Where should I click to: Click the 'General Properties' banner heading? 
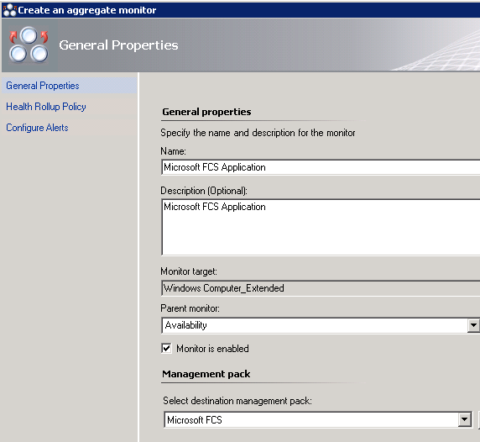118,45
